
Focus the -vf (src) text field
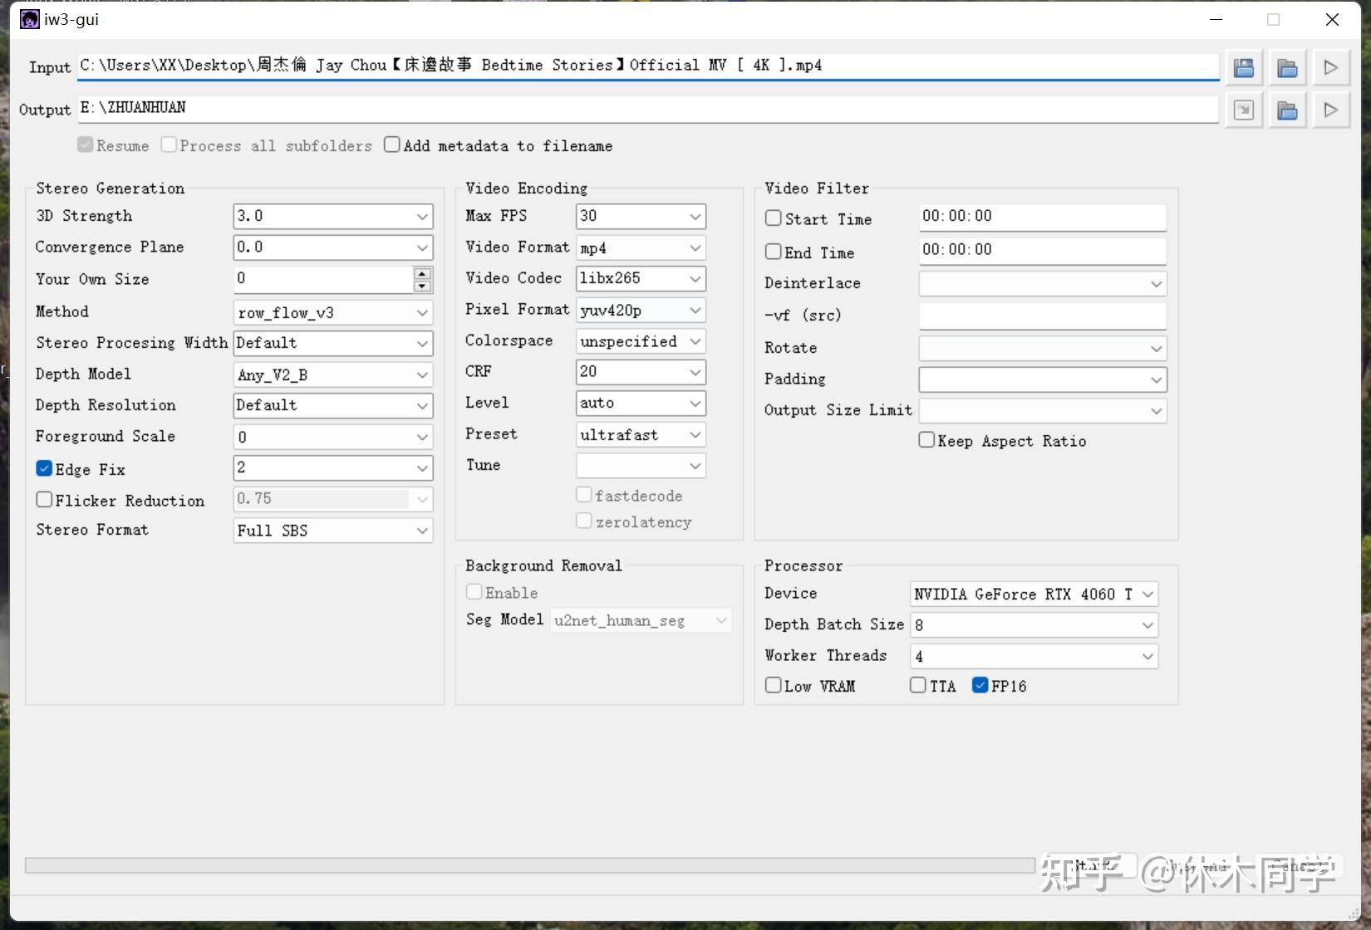click(x=1043, y=316)
